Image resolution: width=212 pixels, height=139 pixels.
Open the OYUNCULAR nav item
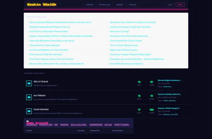(105, 5)
